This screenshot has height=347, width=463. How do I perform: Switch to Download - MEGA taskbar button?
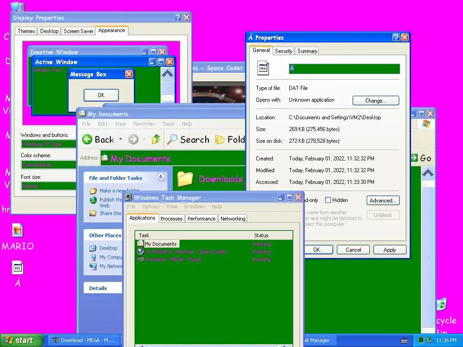tap(85, 340)
